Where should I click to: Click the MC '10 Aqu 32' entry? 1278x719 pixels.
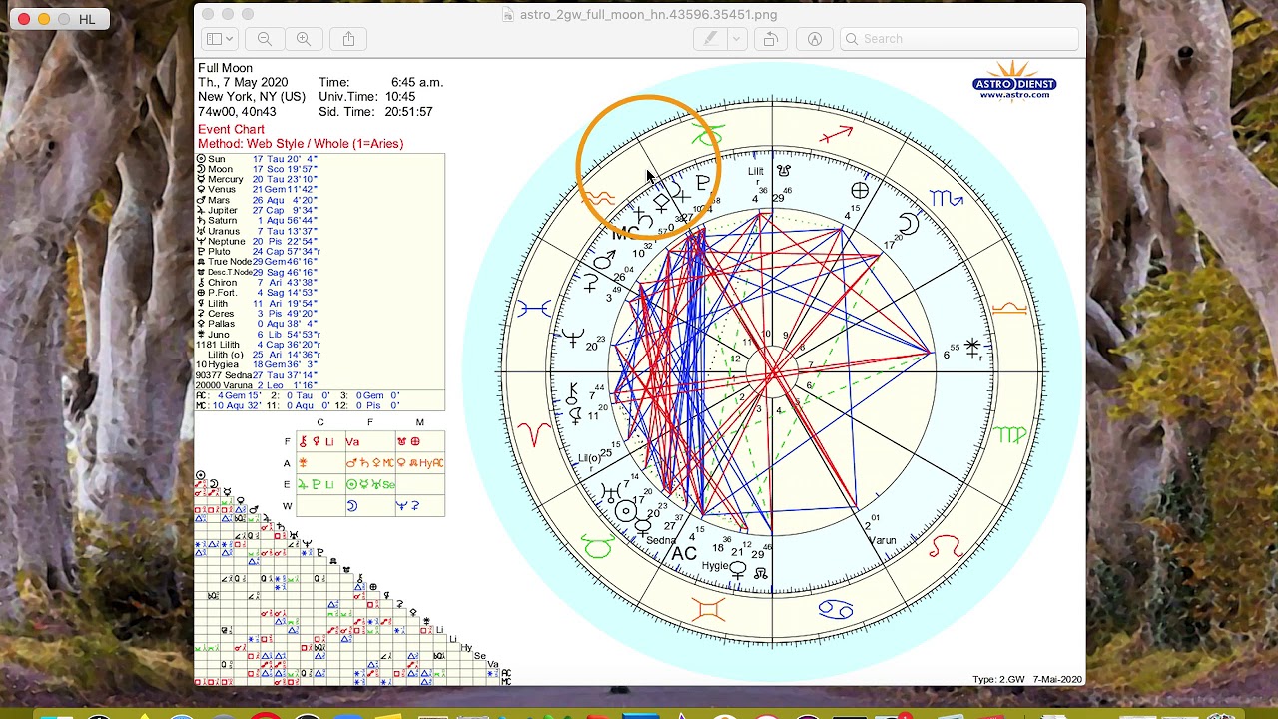coord(228,406)
